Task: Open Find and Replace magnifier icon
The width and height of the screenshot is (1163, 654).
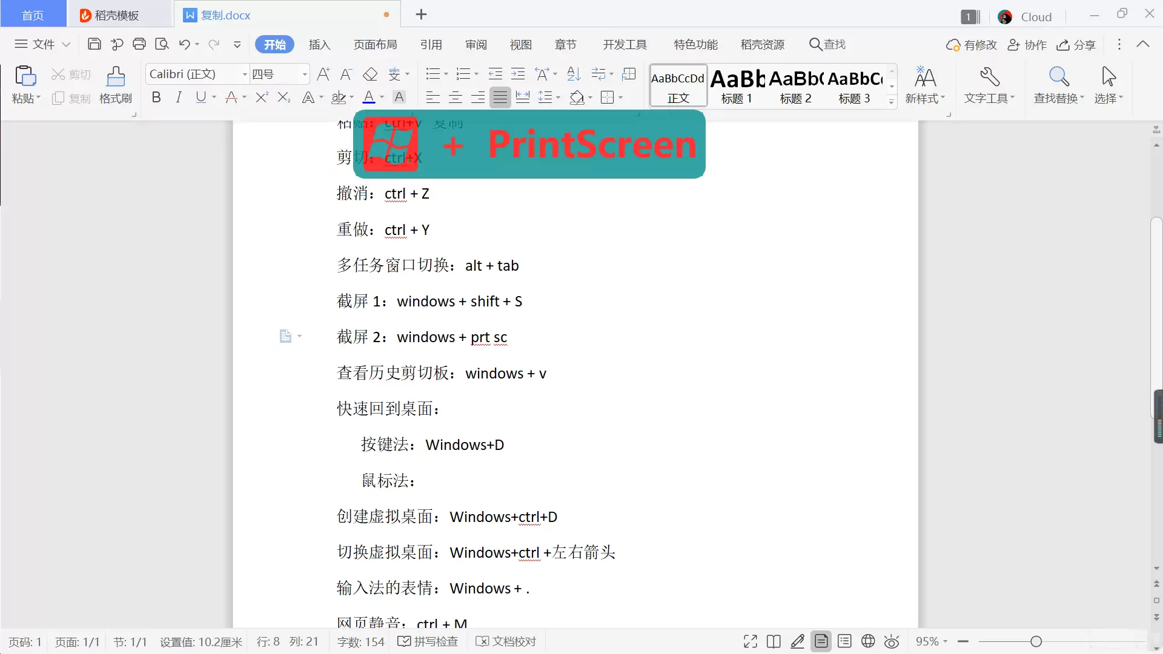Action: (1059, 77)
